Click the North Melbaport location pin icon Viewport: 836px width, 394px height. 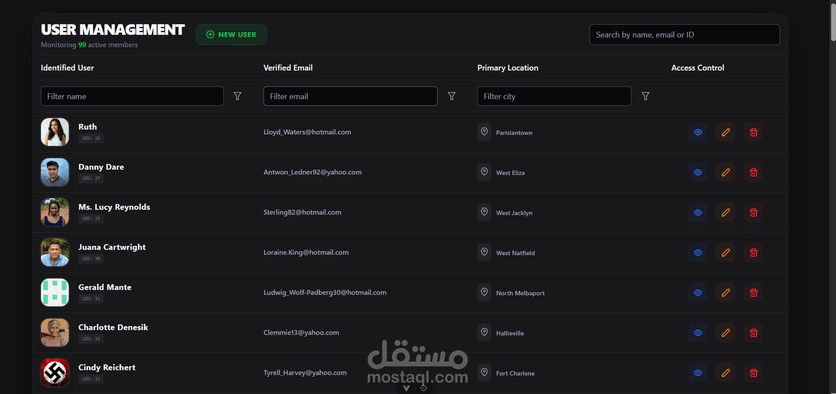[484, 292]
